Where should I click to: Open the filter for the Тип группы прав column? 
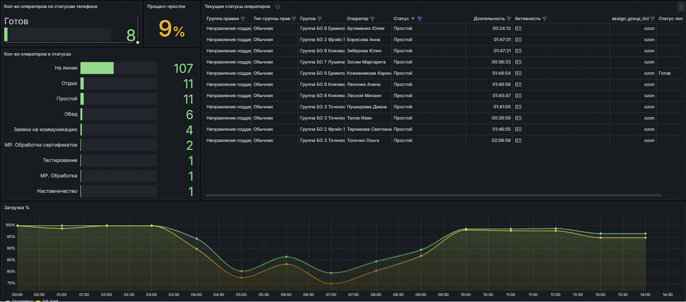click(294, 19)
